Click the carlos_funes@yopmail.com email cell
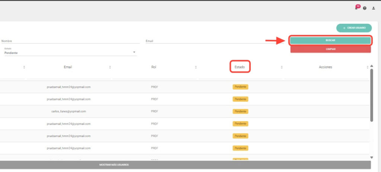The height and width of the screenshot is (172, 381). pos(69,111)
